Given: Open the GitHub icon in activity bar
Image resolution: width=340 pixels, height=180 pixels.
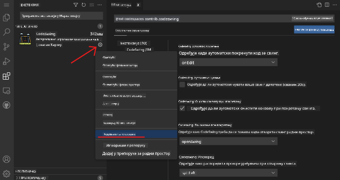Looking at the screenshot, I should 6,105.
